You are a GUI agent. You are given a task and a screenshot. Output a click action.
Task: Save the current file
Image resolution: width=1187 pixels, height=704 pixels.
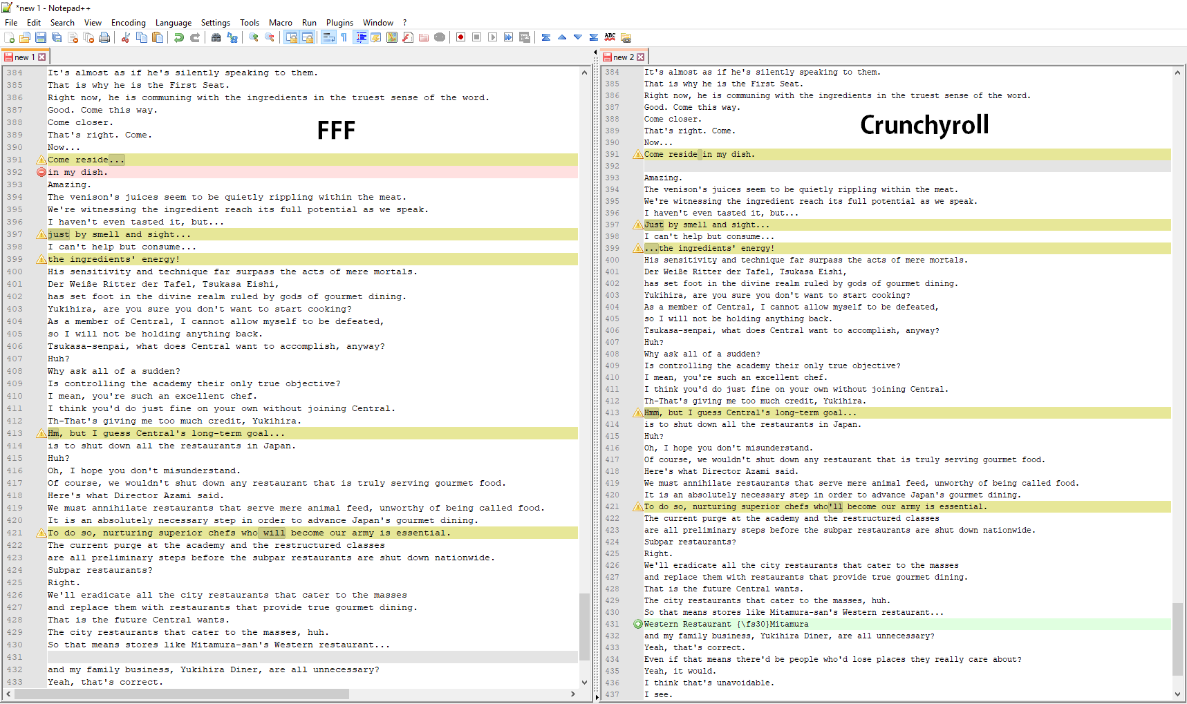click(x=41, y=37)
